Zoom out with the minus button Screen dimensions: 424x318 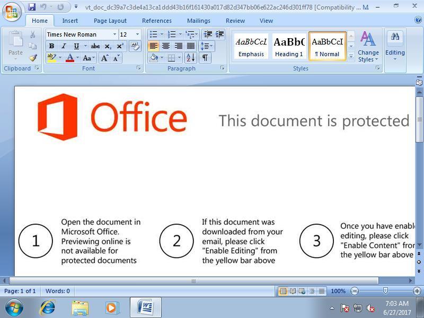click(355, 291)
